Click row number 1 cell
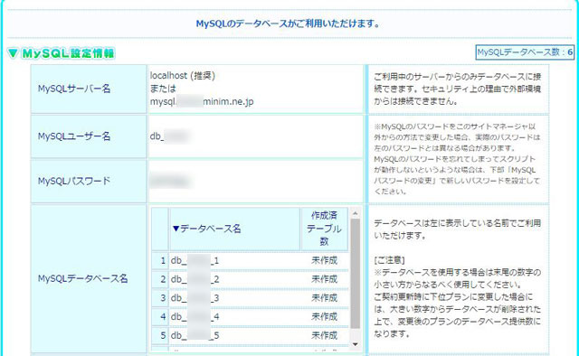The height and width of the screenshot is (356, 579). [x=160, y=260]
